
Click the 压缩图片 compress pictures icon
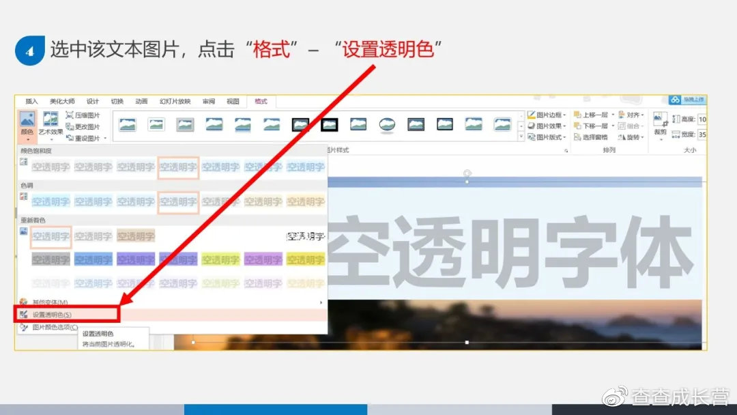[x=70, y=115]
